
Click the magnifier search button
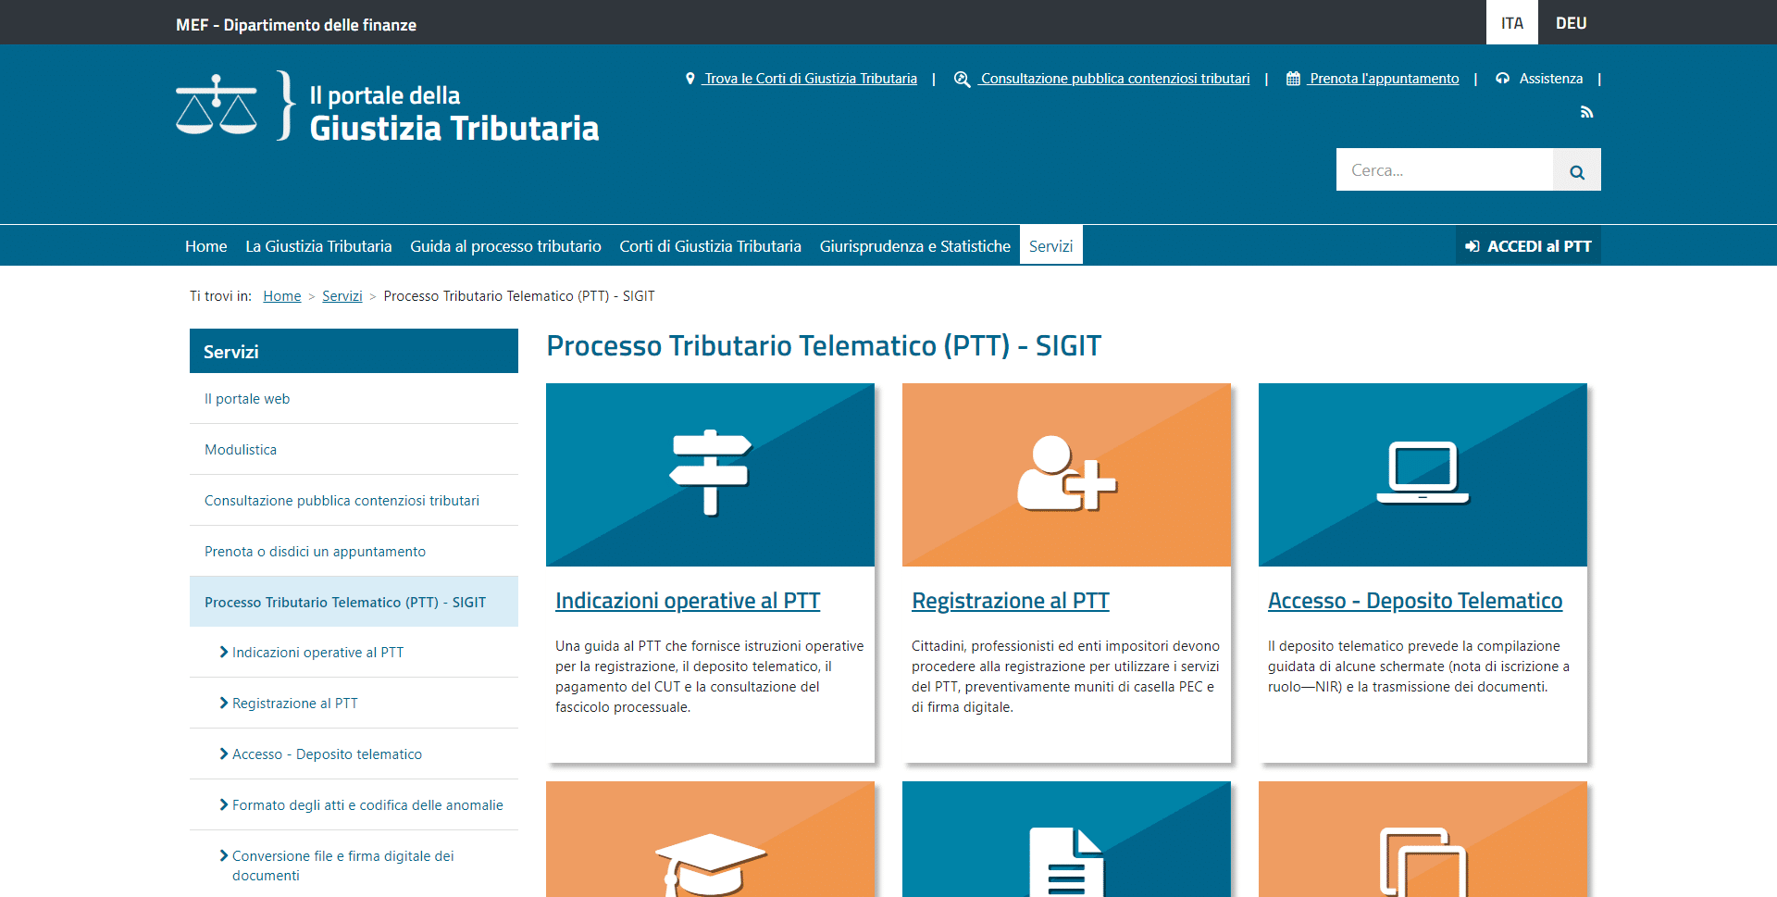1576,170
